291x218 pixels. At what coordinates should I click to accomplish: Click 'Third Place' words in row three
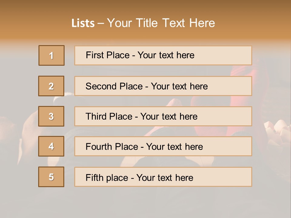point(109,117)
